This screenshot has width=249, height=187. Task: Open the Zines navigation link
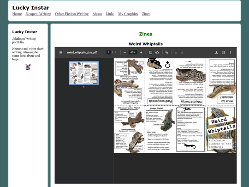pyautogui.click(x=146, y=14)
